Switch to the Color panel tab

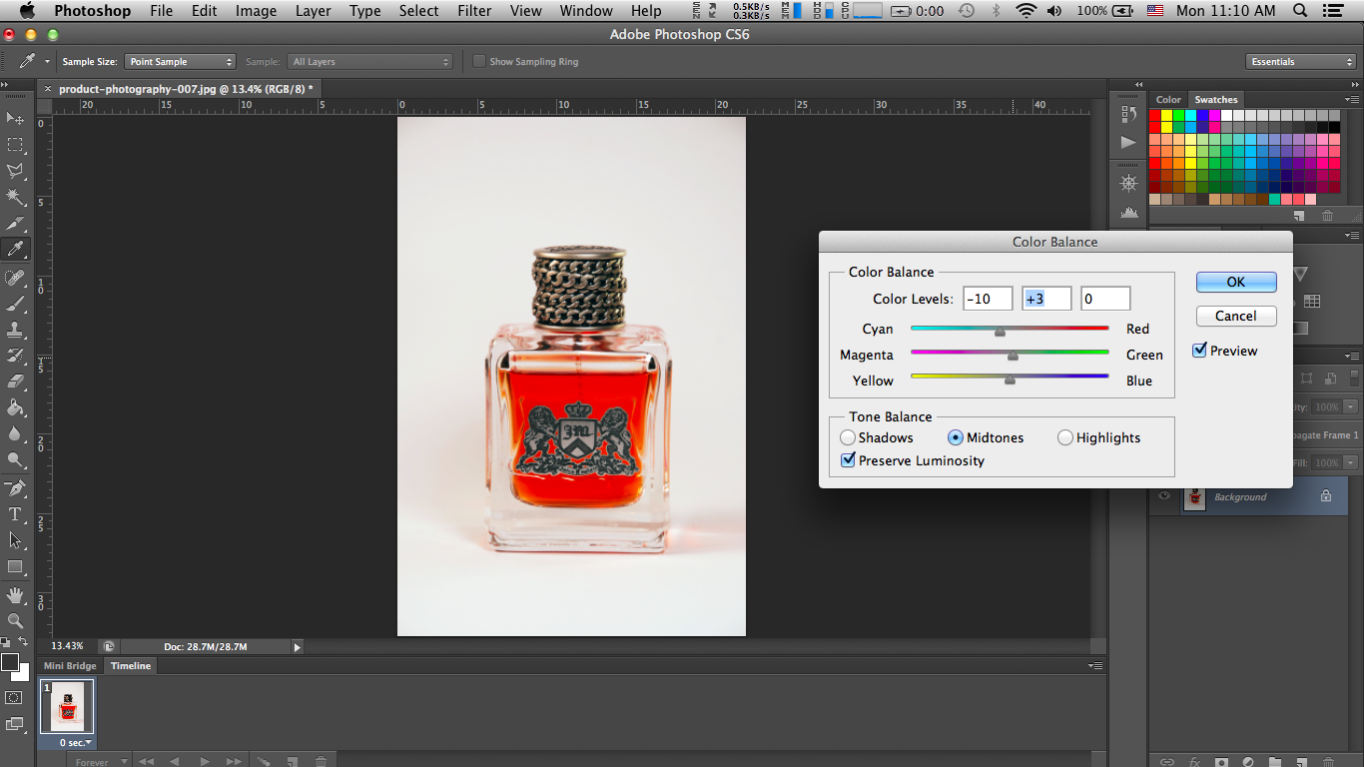[1168, 100]
